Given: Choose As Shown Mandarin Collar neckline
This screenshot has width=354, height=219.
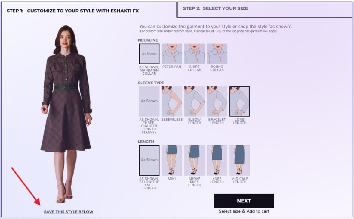Looking at the screenshot, I should (x=149, y=54).
